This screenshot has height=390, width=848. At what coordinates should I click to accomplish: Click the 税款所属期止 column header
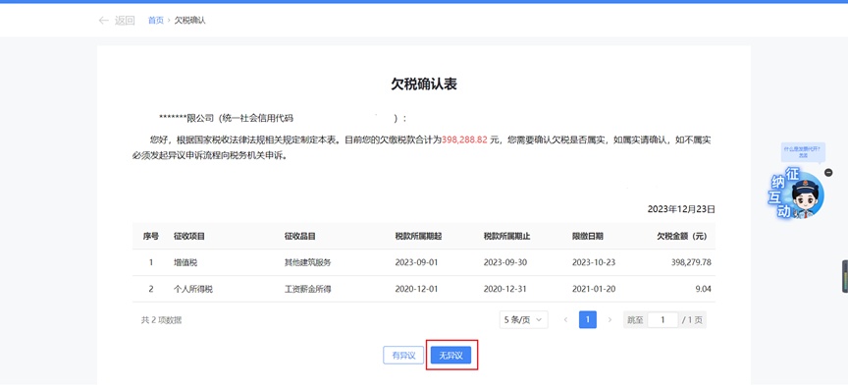click(507, 236)
